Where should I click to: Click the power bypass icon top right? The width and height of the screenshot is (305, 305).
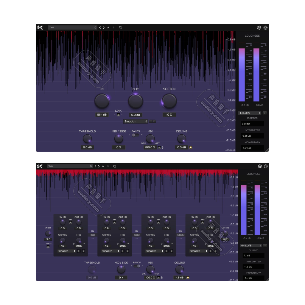point(265,27)
